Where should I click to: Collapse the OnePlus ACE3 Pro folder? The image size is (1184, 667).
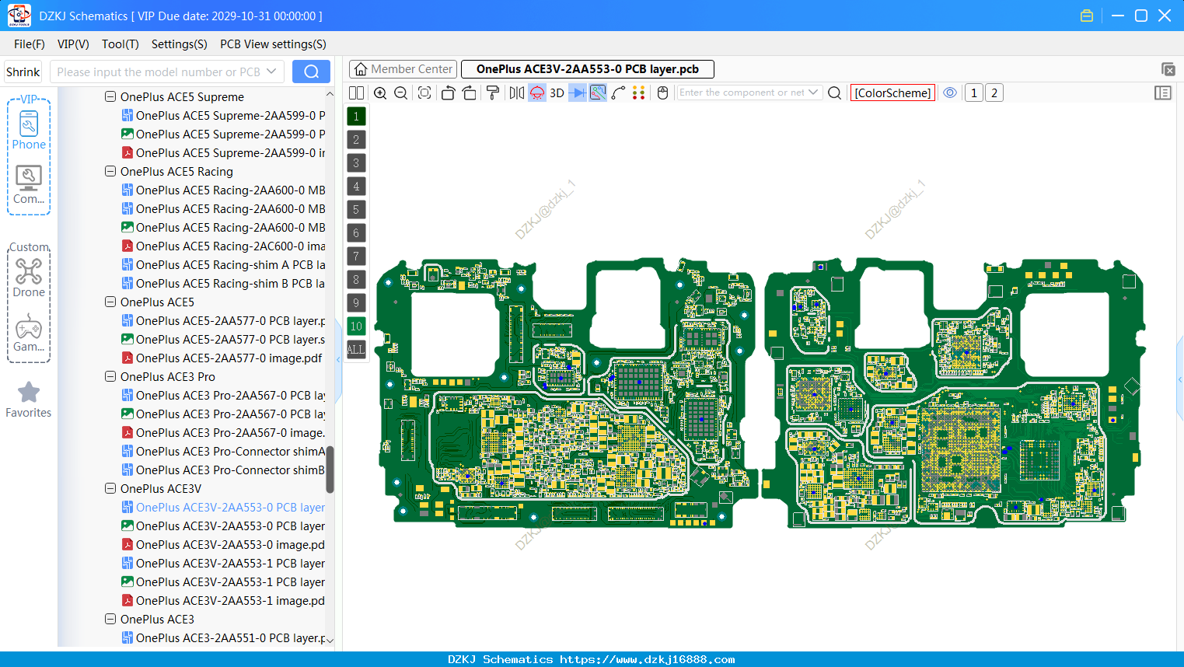[x=110, y=376]
